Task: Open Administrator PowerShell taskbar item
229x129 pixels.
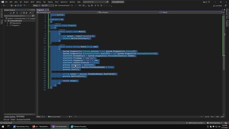Action: pos(21,126)
